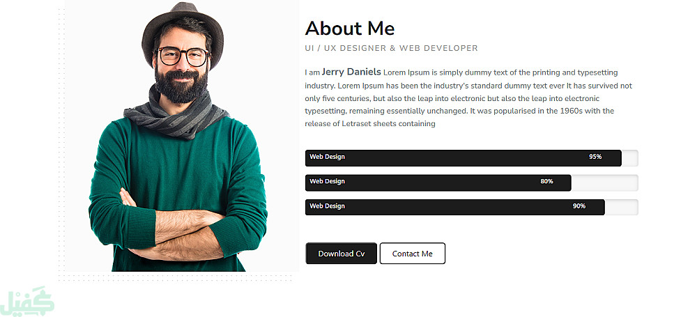Click the unfilled part of the 90% bar
The image size is (697, 317).
coord(622,207)
